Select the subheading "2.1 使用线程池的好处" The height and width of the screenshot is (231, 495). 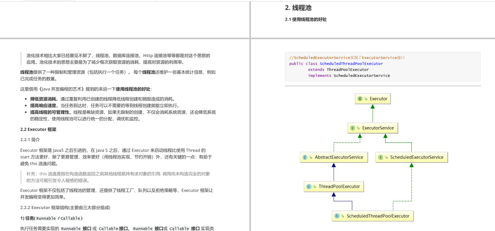click(x=306, y=19)
